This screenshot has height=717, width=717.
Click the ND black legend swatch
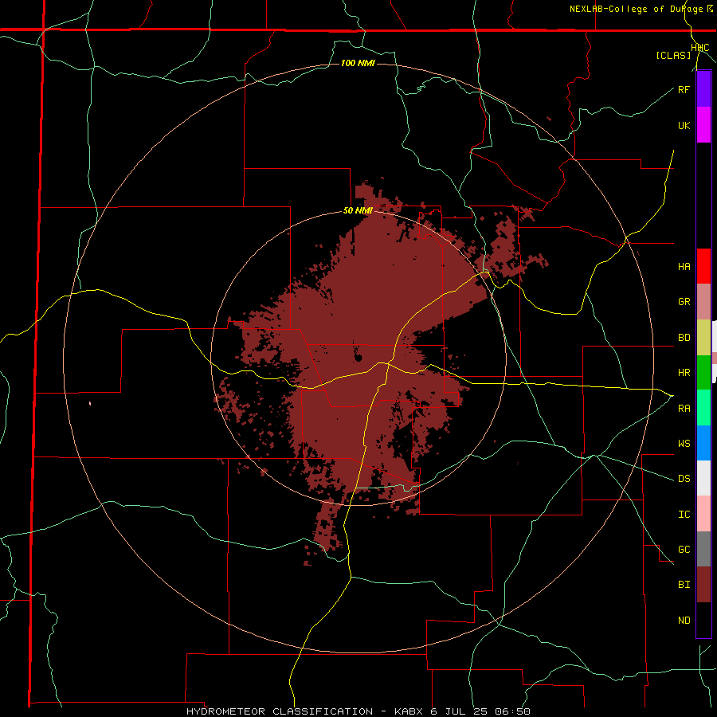click(703, 620)
